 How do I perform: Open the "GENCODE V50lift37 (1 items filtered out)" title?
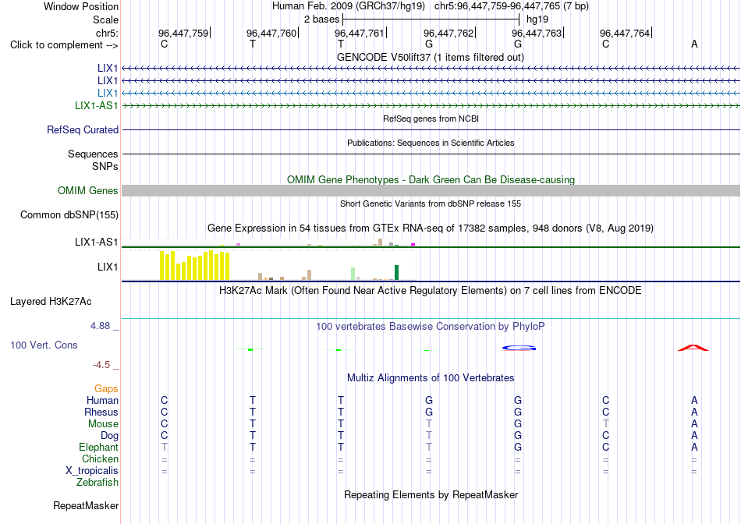coord(431,57)
